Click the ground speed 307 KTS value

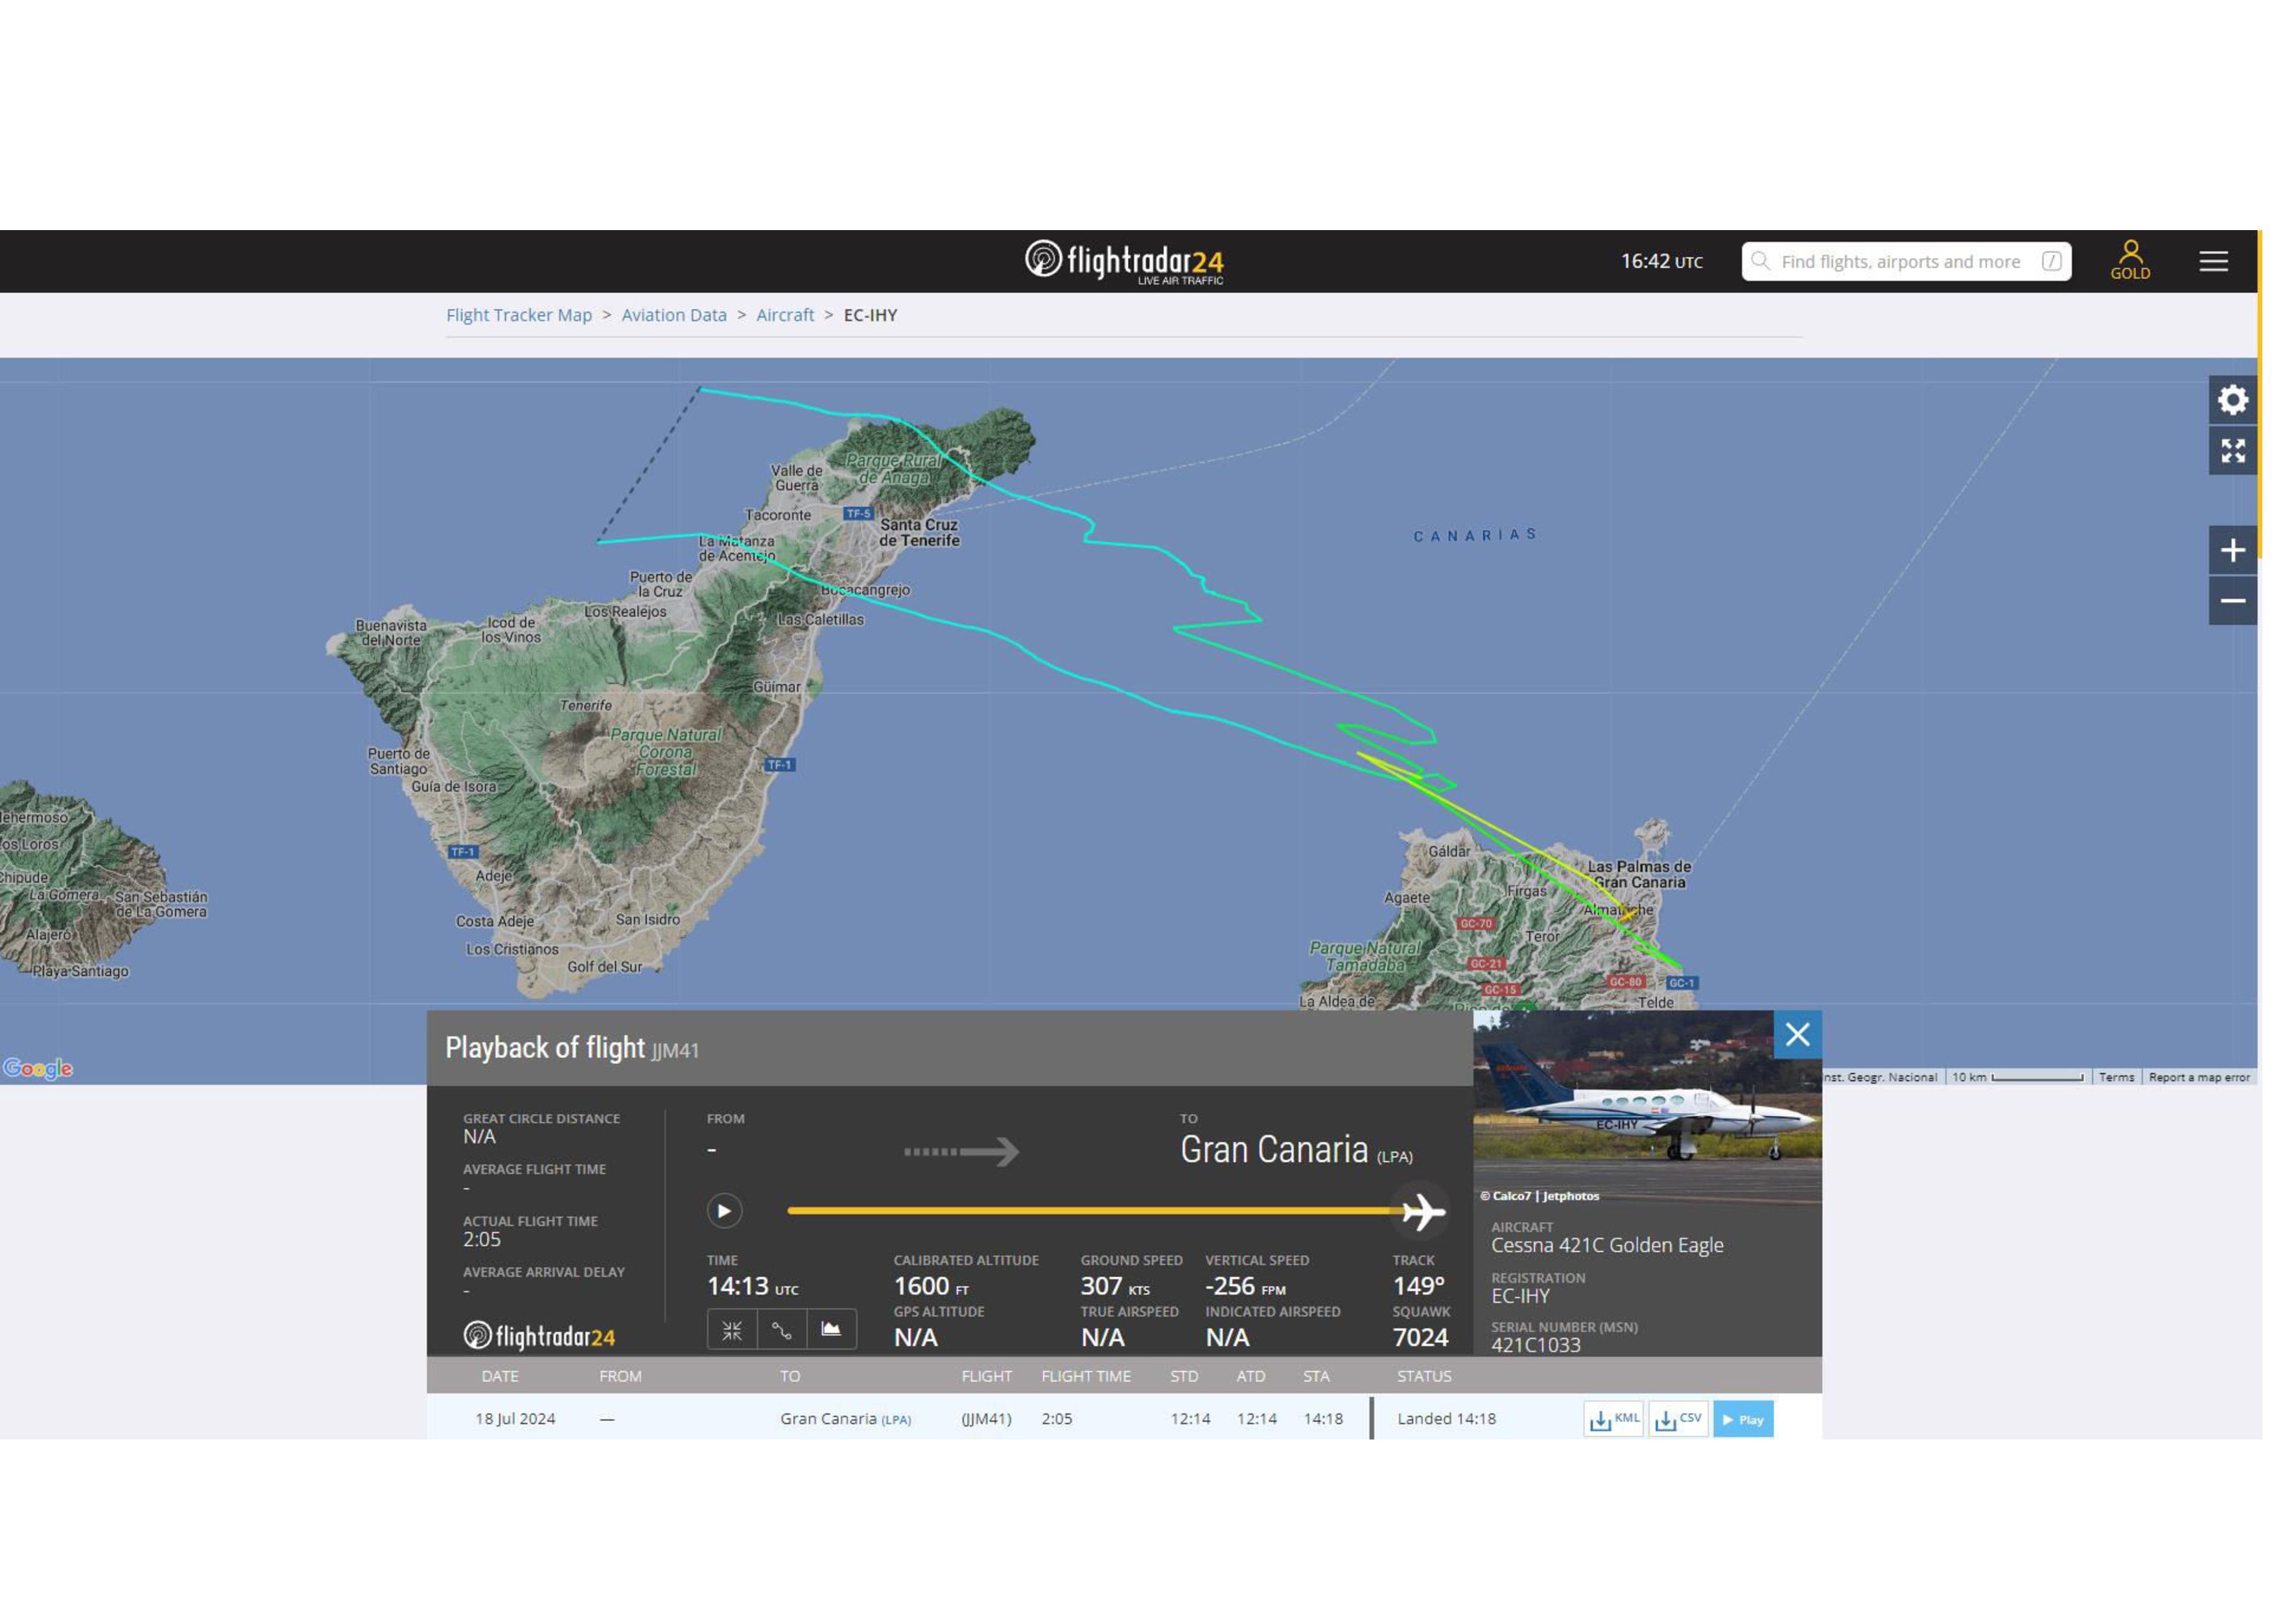tap(1115, 1286)
